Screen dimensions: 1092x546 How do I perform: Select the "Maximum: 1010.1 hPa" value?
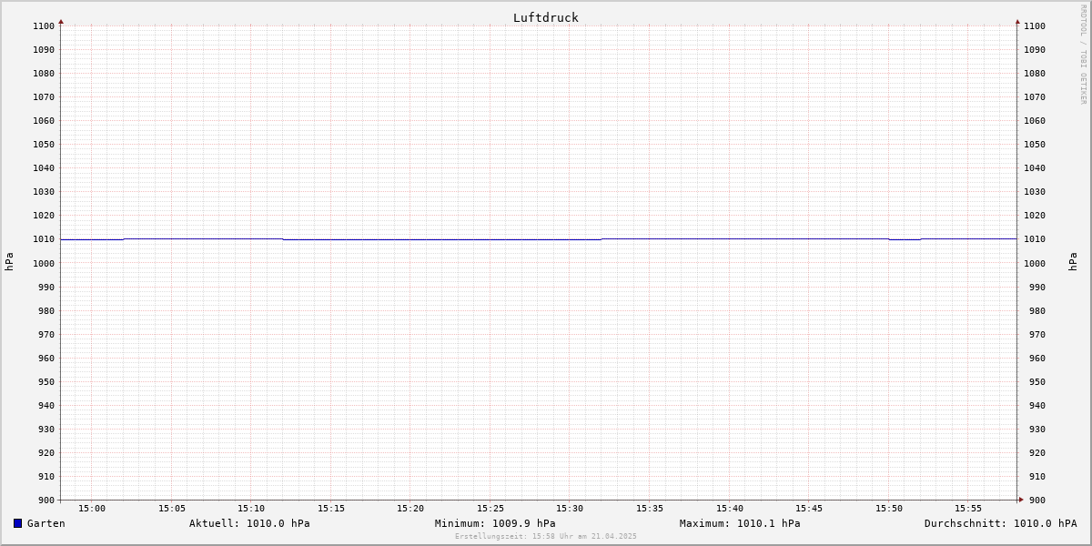click(x=740, y=523)
